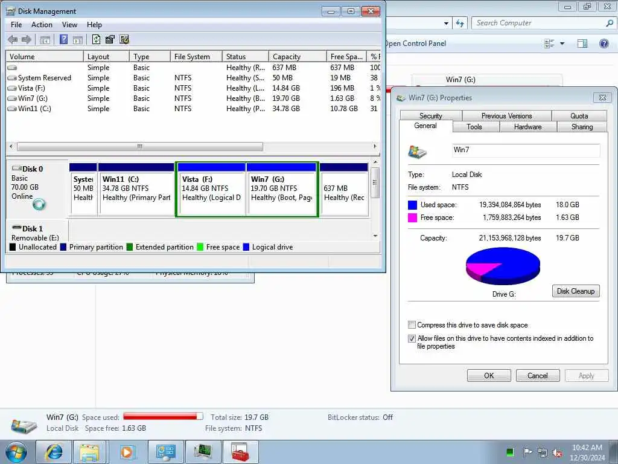Viewport: 618px width, 464px height.
Task: Click the network tray icon
Action: (x=543, y=453)
